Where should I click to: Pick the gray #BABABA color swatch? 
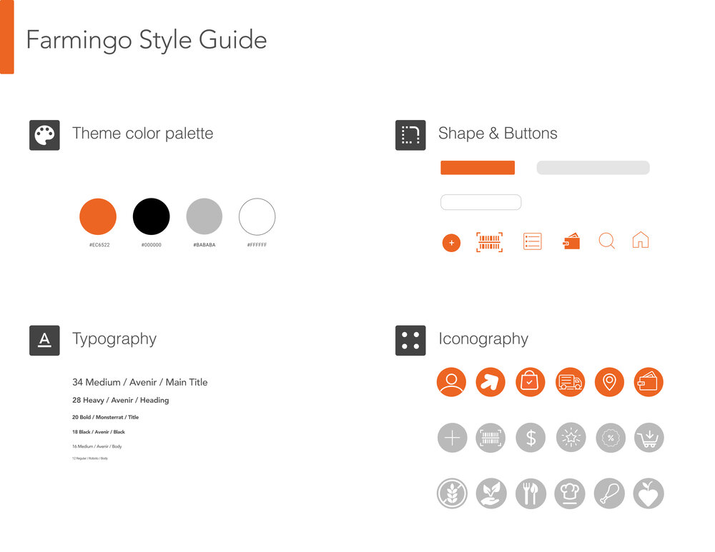point(204,216)
